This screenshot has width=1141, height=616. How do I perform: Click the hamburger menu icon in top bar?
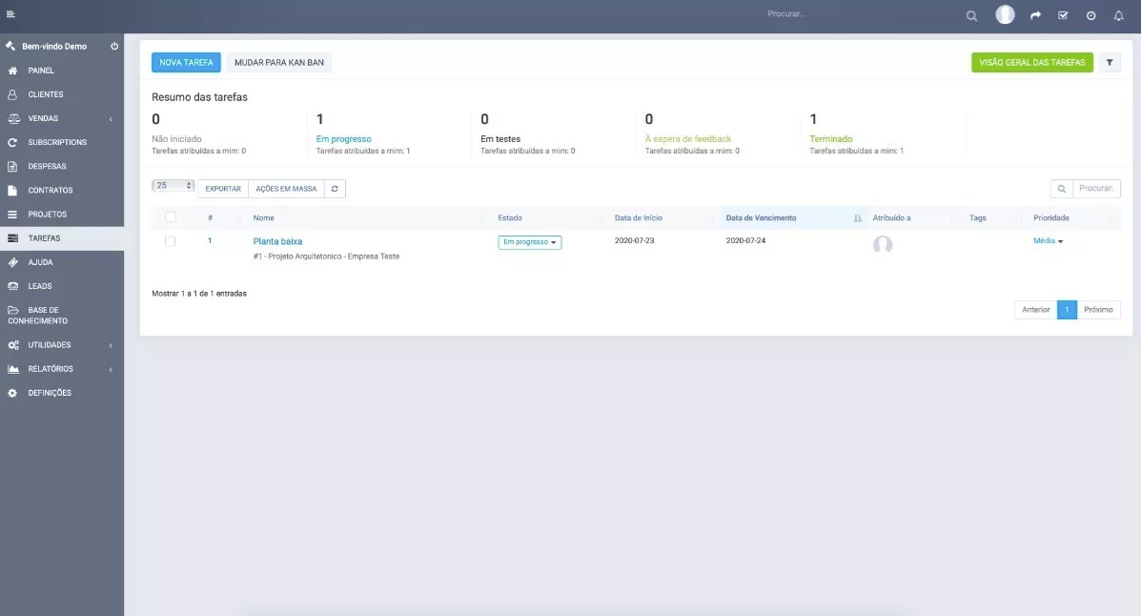click(x=10, y=15)
